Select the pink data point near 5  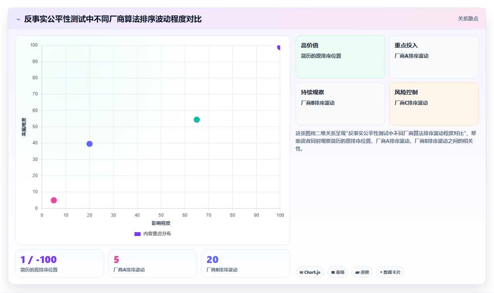click(54, 200)
